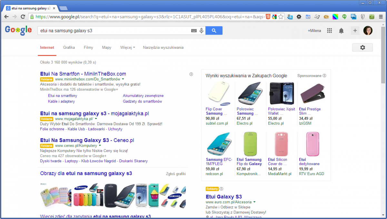Viewport: 387px width, 219px height.
Task: Expand the arrow next to www.euro.com.pl/Akcesoria
Action: point(254,202)
